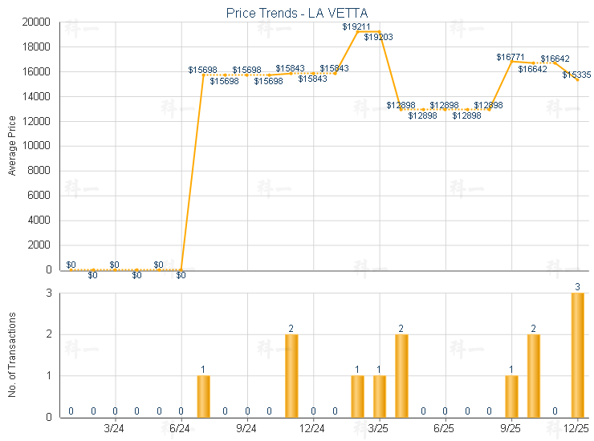The image size is (594, 441).
Task: Select the 6/25 x-axis date label
Action: [444, 429]
